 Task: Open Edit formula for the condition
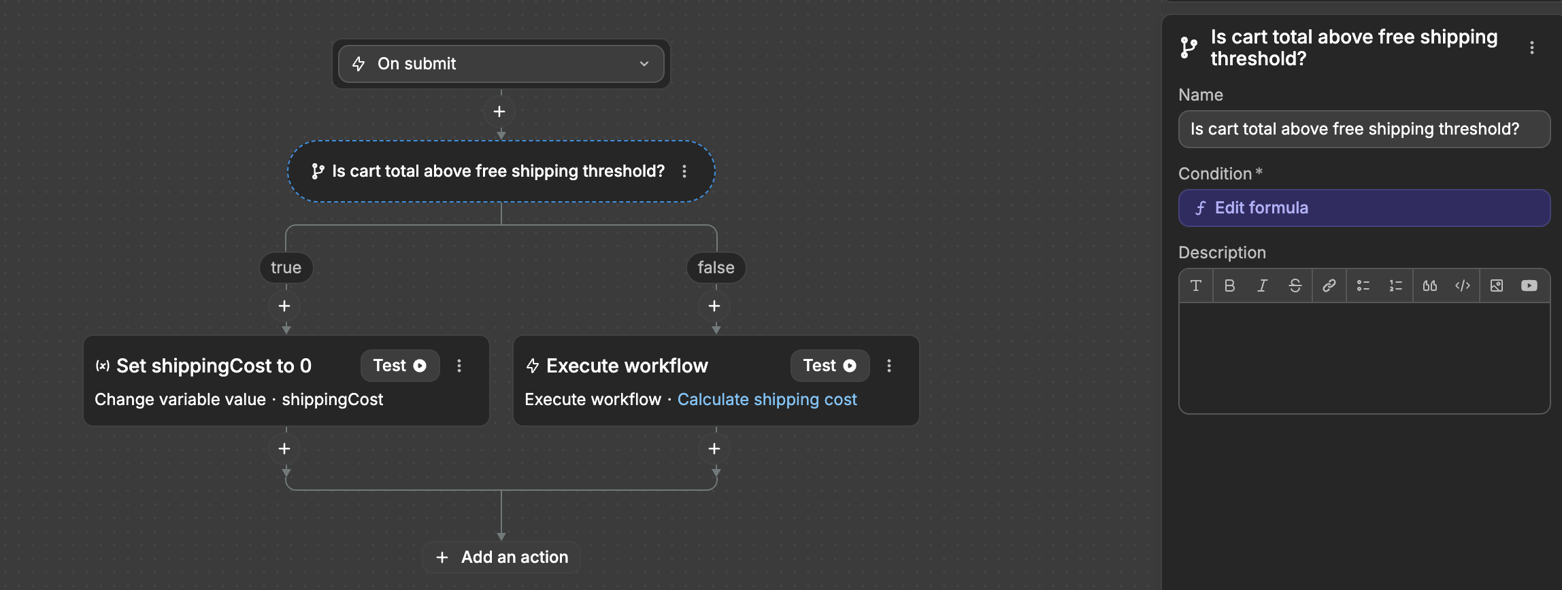[1363, 207]
